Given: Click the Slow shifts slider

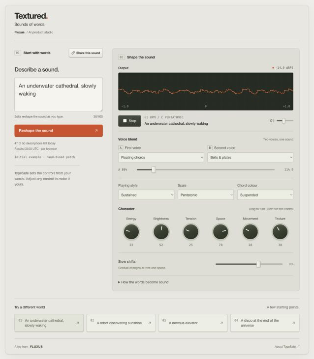Looking at the screenshot, I should [x=249, y=264].
